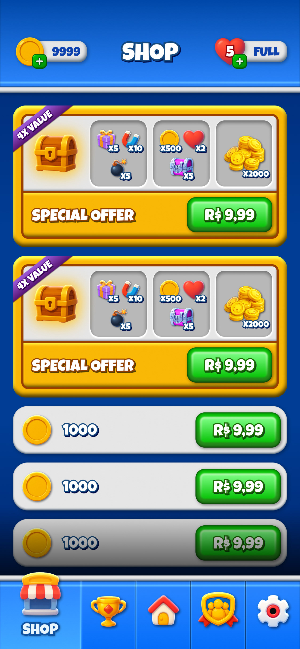Tap the second offer's treasure chest
The height and width of the screenshot is (649, 300).
coord(55,304)
